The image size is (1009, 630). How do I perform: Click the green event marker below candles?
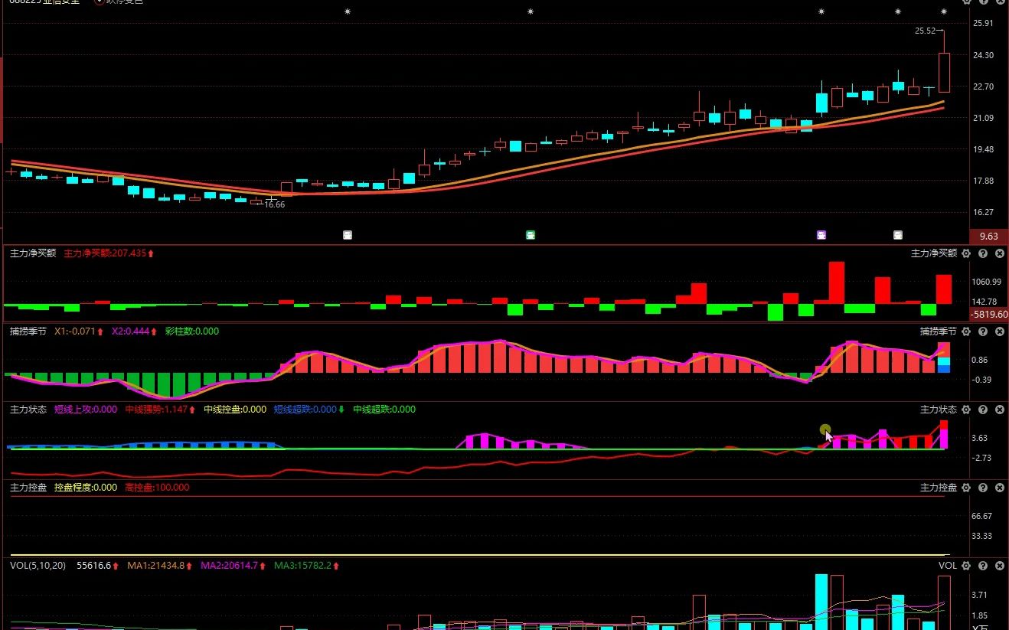point(531,235)
